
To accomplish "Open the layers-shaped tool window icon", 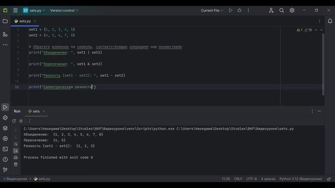I will click(5, 128).
